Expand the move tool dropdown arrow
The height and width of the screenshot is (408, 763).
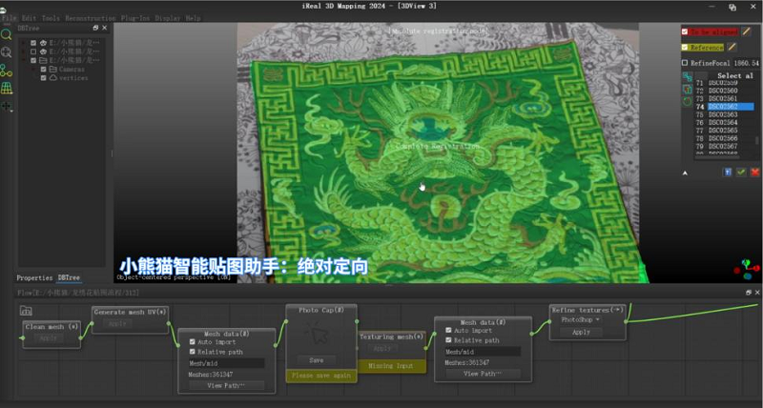point(11,111)
